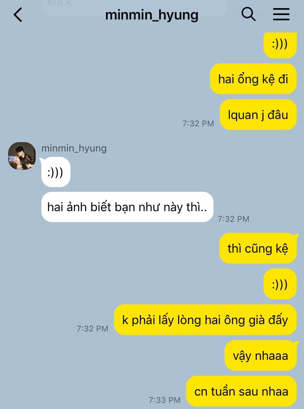Tap the 7:33 PM timestamp
304x409 pixels.
click(165, 400)
